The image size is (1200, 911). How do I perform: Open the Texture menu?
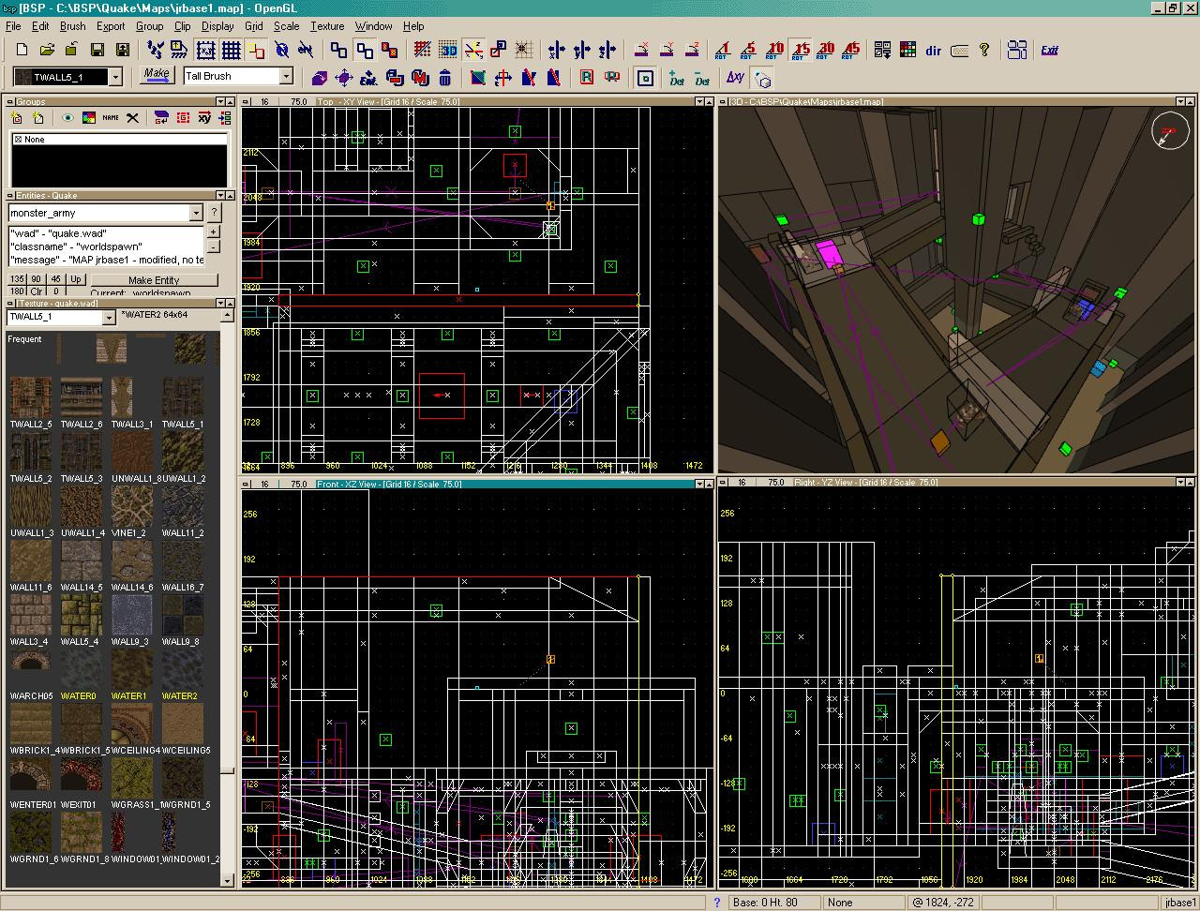pos(327,26)
